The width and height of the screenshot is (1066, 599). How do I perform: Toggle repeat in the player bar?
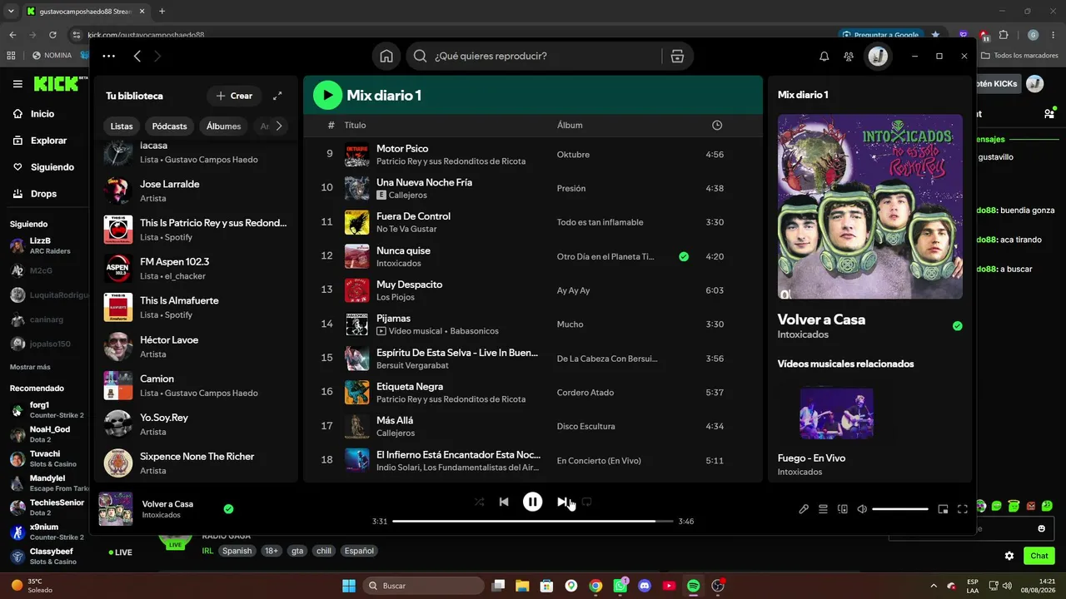coord(586,502)
